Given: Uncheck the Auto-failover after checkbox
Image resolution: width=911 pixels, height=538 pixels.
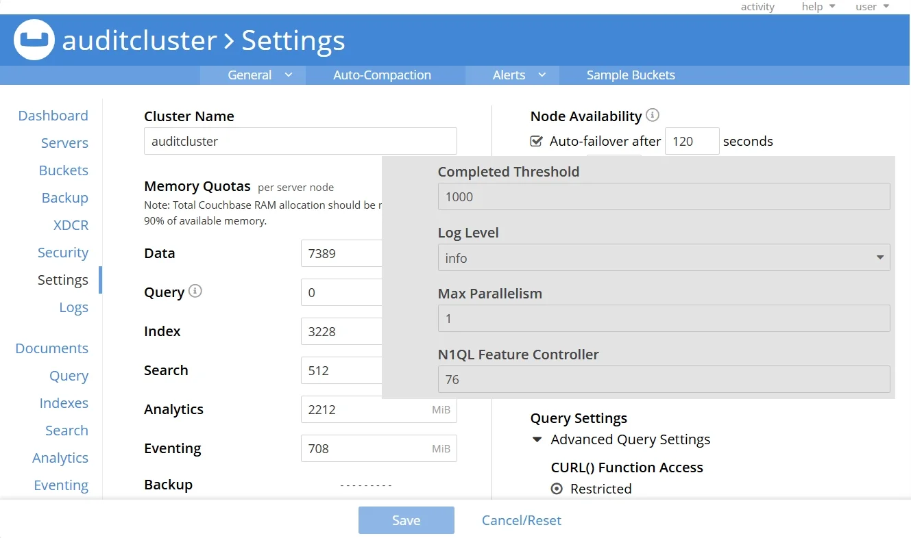Looking at the screenshot, I should coord(536,140).
